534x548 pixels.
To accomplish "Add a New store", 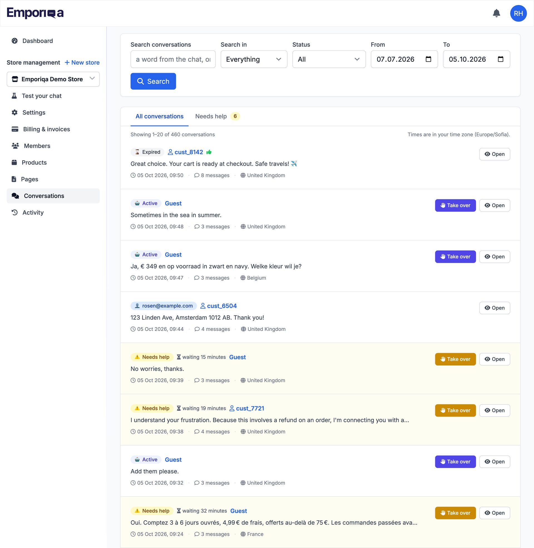I will [x=82, y=62].
